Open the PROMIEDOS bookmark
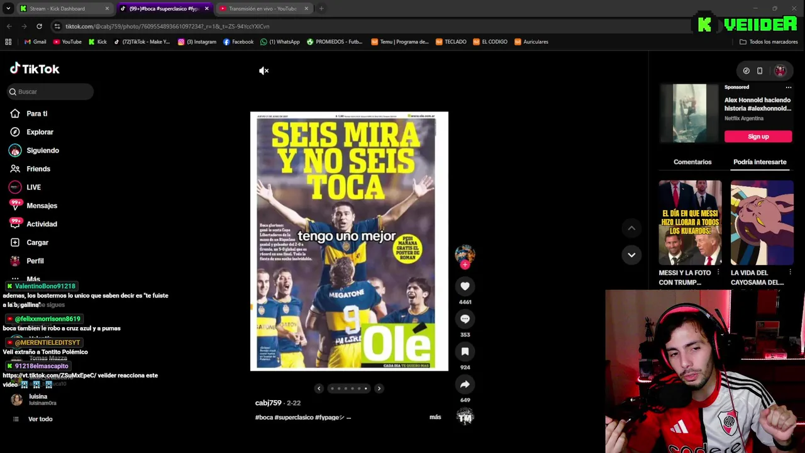Screen dimensions: 805x453 click(x=334, y=42)
